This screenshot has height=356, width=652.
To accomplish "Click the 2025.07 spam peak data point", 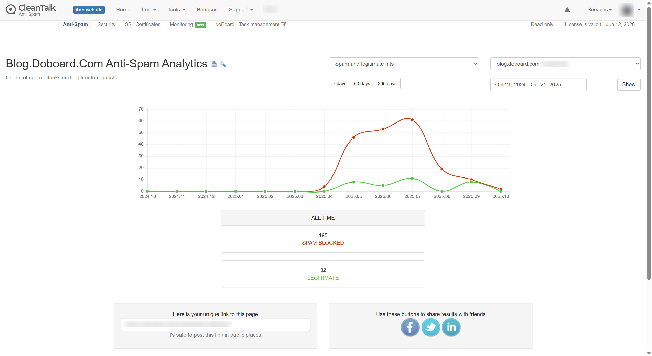I will click(x=412, y=120).
